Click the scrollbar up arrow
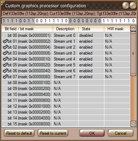 point(133,28)
